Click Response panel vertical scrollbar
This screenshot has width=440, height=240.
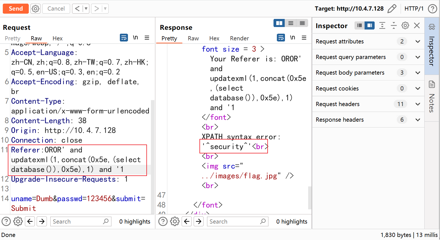310,198
